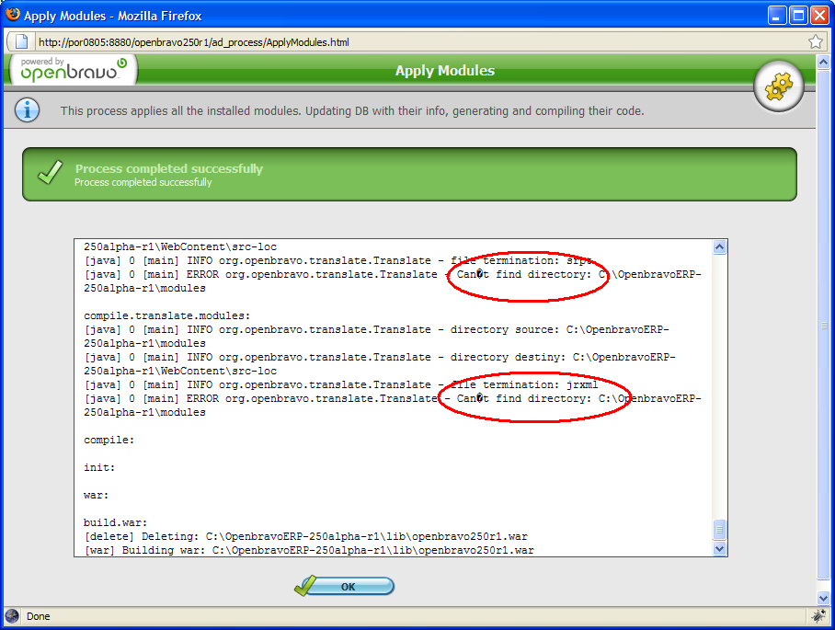Click the green success checkmark icon
Screen dimensions: 835x630
[x=50, y=173]
